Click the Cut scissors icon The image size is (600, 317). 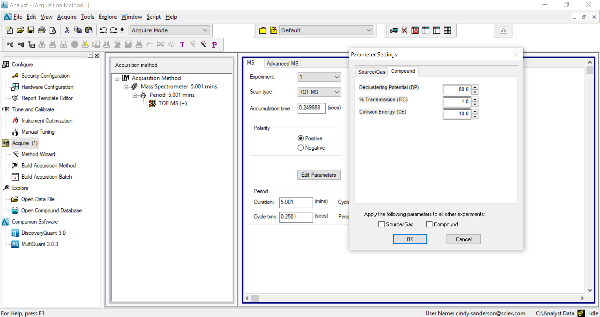pyautogui.click(x=67, y=30)
